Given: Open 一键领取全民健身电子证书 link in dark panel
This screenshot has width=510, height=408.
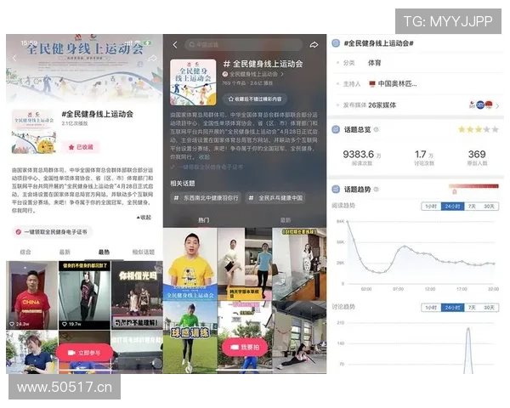Looking at the screenshot, I should coord(207,167).
